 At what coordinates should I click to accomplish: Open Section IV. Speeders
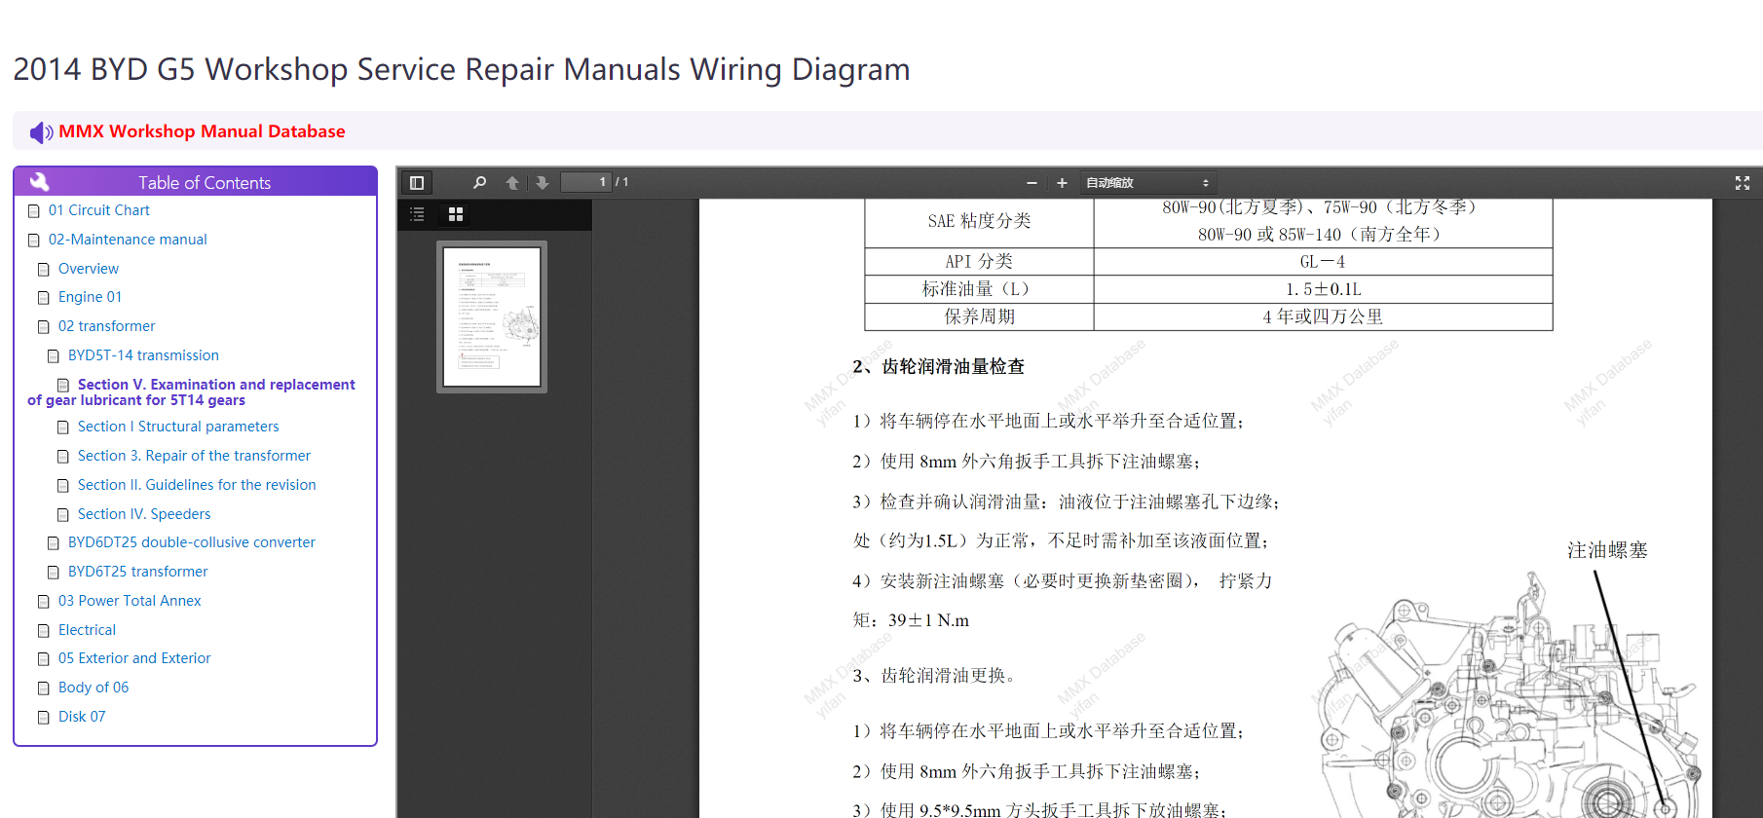(144, 514)
